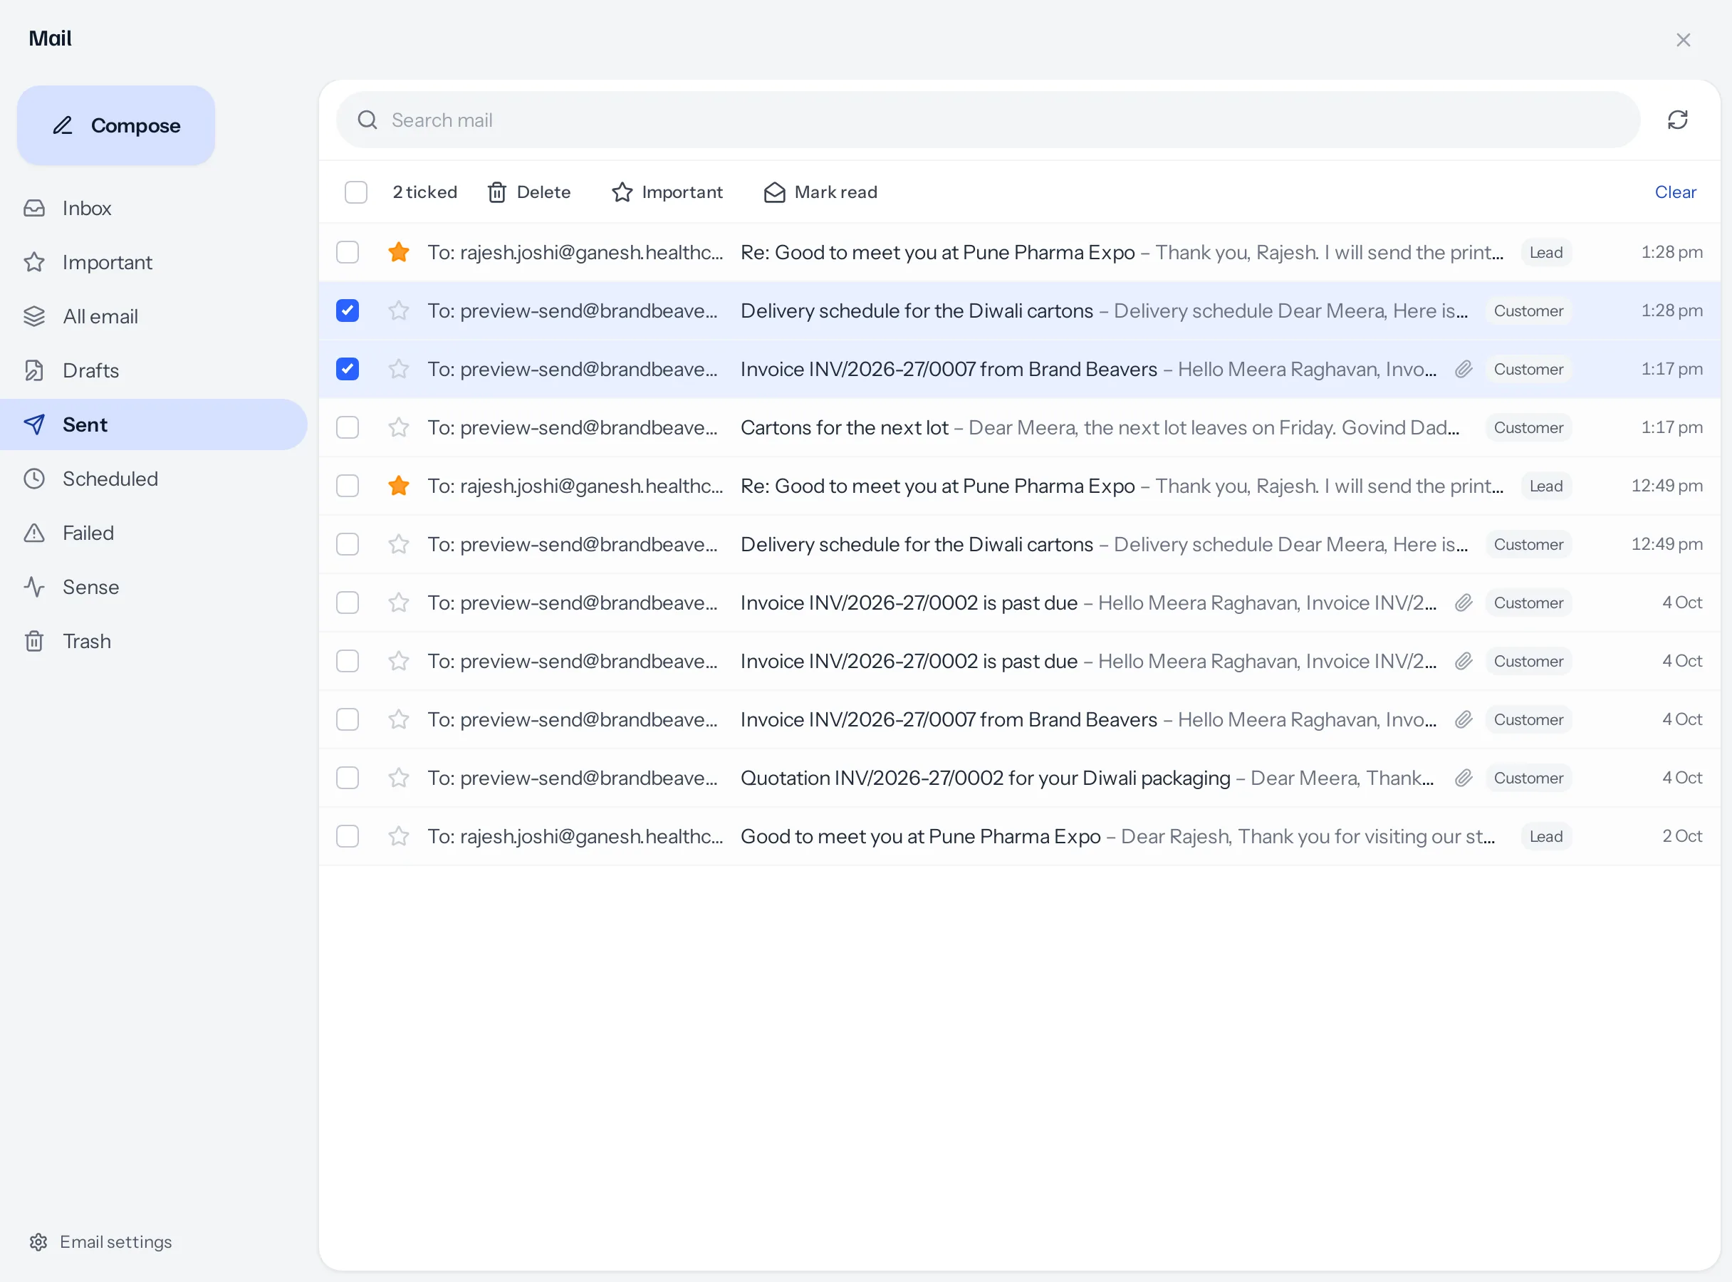1732x1282 pixels.
Task: Unstar the 1:28 pm Re: Good to meet you email
Action: click(399, 252)
